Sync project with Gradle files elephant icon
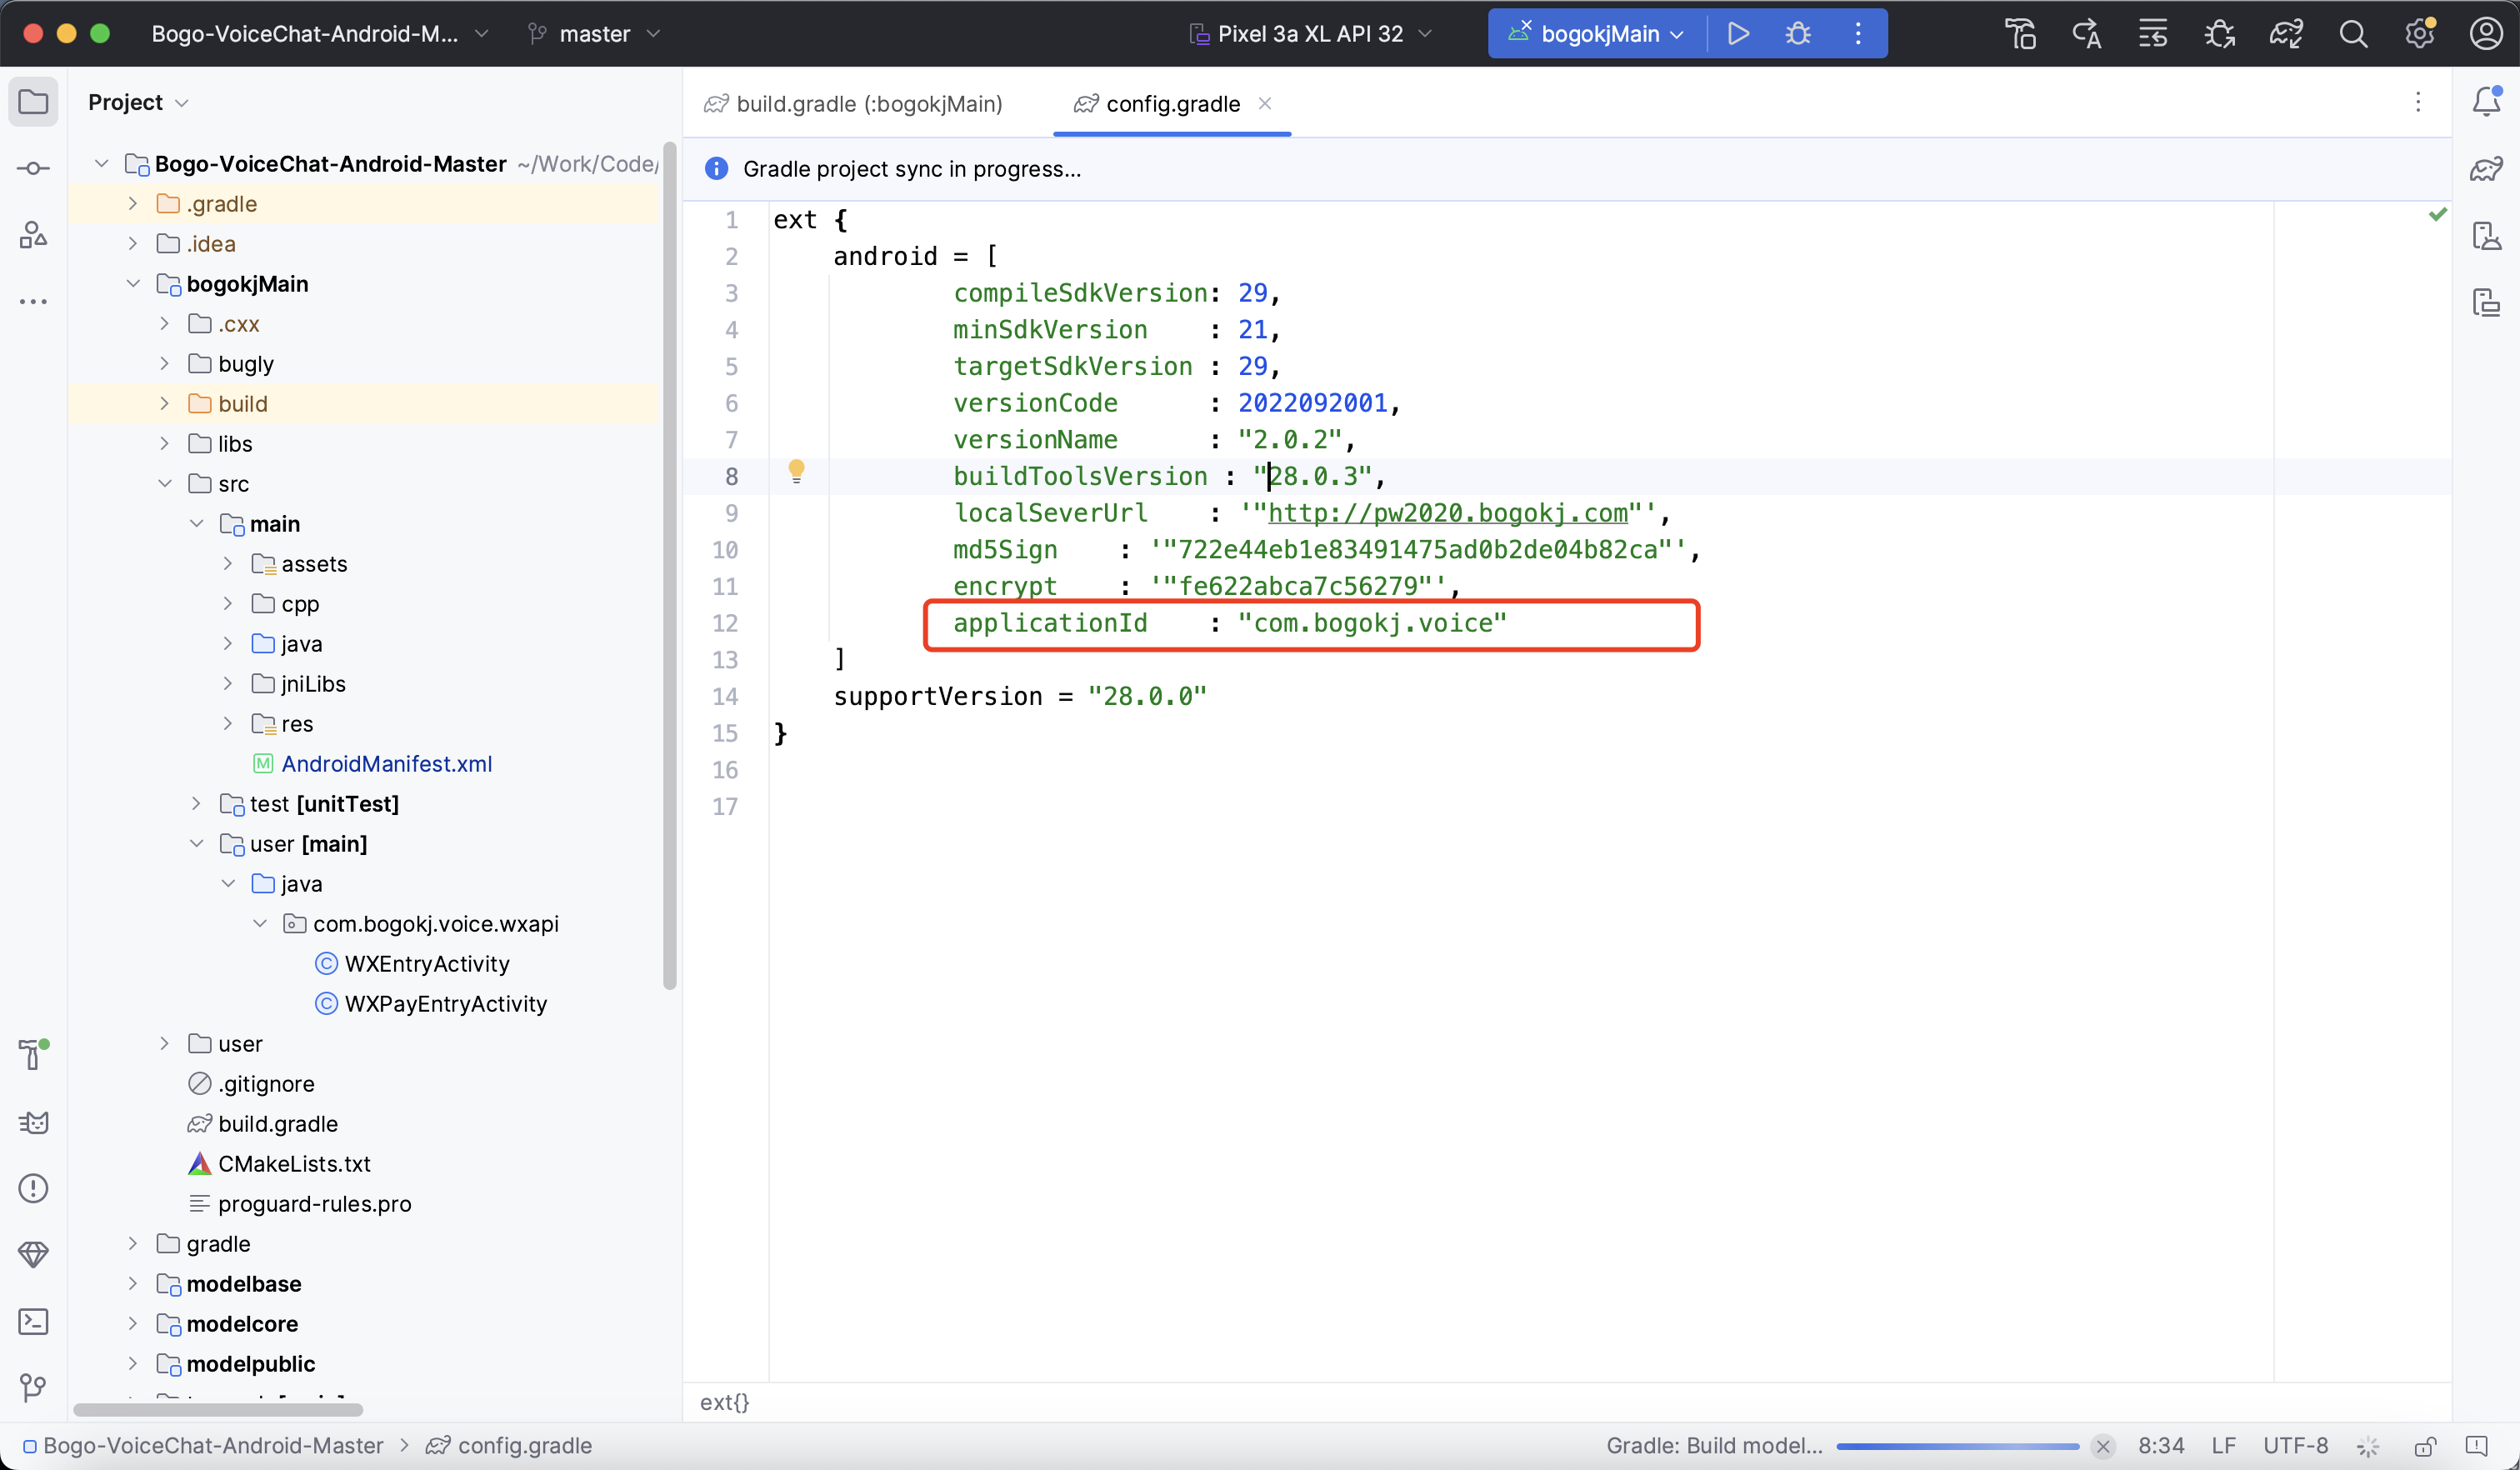This screenshot has height=1470, width=2520. click(2286, 34)
